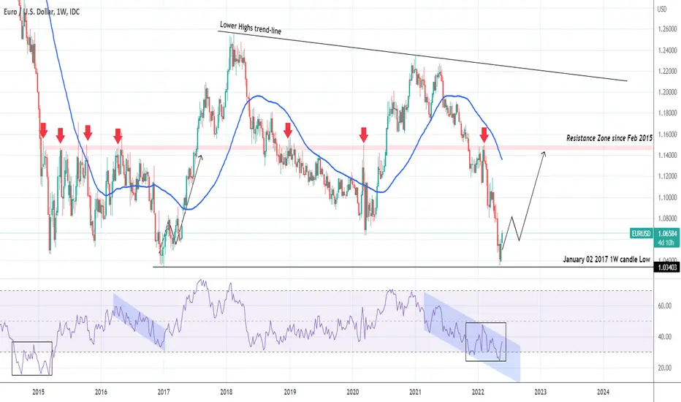Click the '4d 10h' candle countdown label
Screen dimensions: 681x402
pyautogui.click(x=666, y=243)
